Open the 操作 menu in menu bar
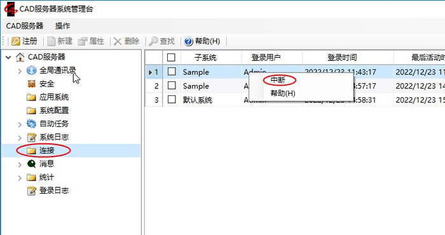Viewport: 445px width, 235px height. 62,26
